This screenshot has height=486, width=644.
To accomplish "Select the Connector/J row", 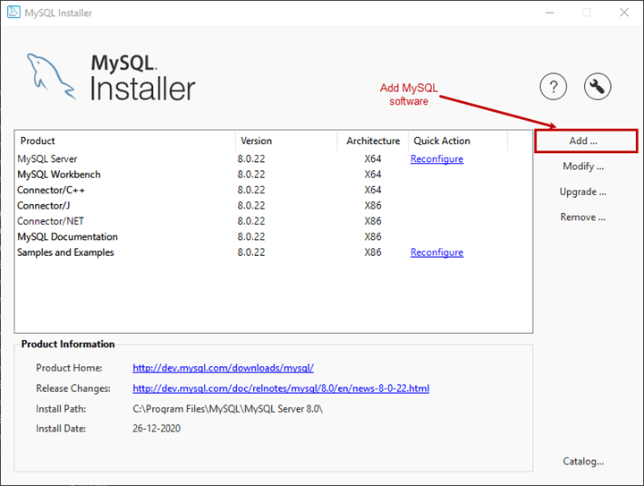I will [x=274, y=206].
